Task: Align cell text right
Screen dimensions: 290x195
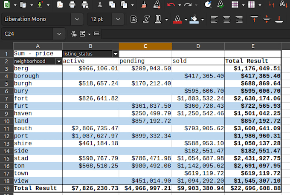Action: (x=239, y=19)
